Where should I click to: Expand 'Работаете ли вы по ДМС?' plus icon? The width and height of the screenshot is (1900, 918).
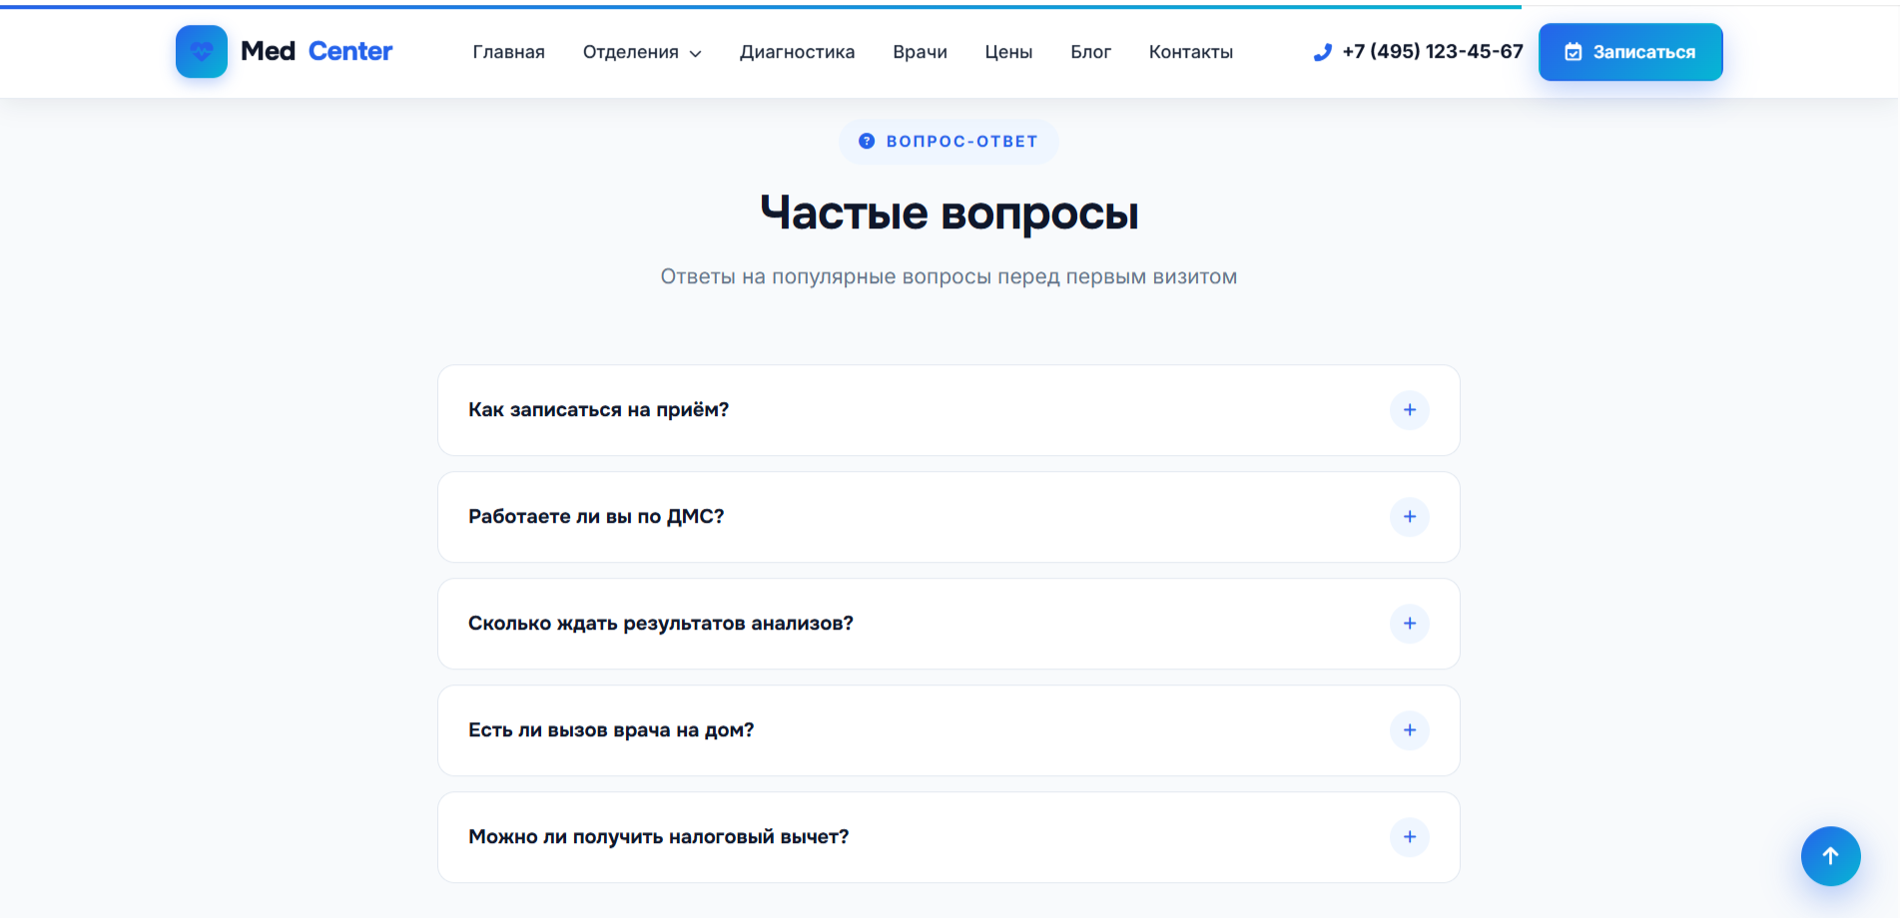pyautogui.click(x=1409, y=517)
